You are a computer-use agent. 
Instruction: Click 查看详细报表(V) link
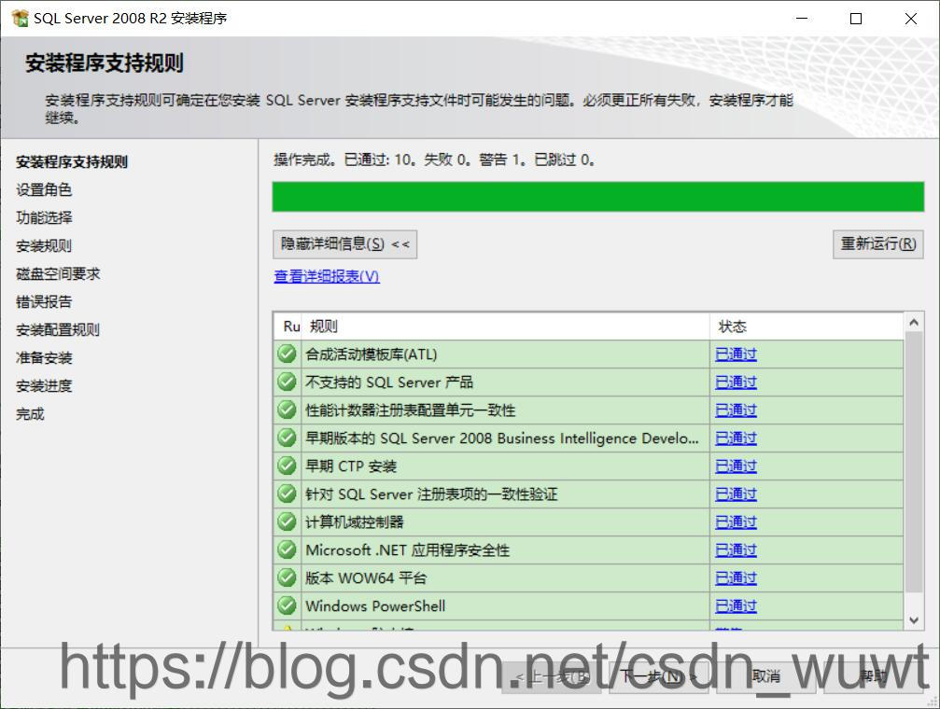click(x=327, y=276)
